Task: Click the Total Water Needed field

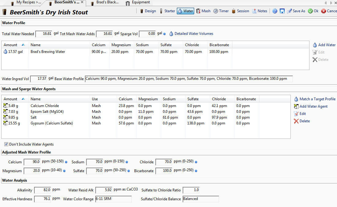Action: 44,34
